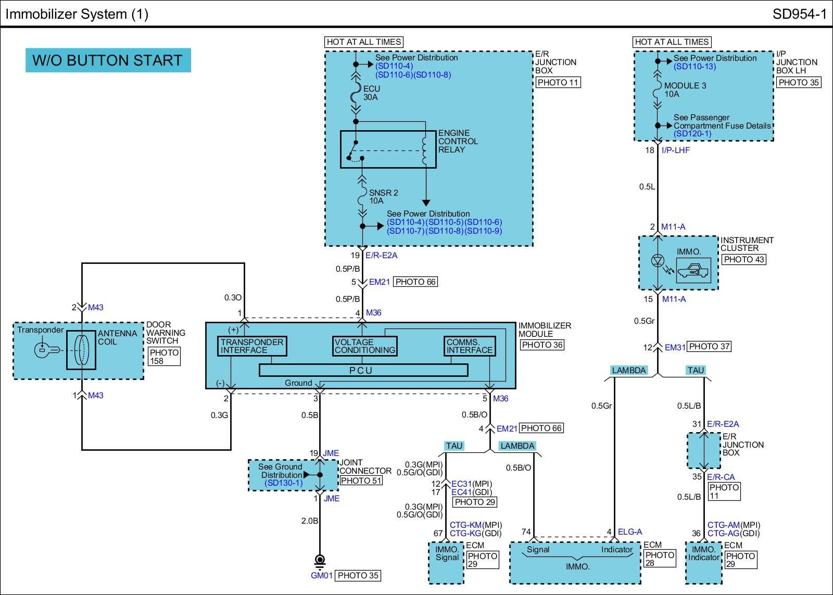This screenshot has width=833, height=595.
Task: Select the PCU block in immobilizer module
Action: coord(363,370)
